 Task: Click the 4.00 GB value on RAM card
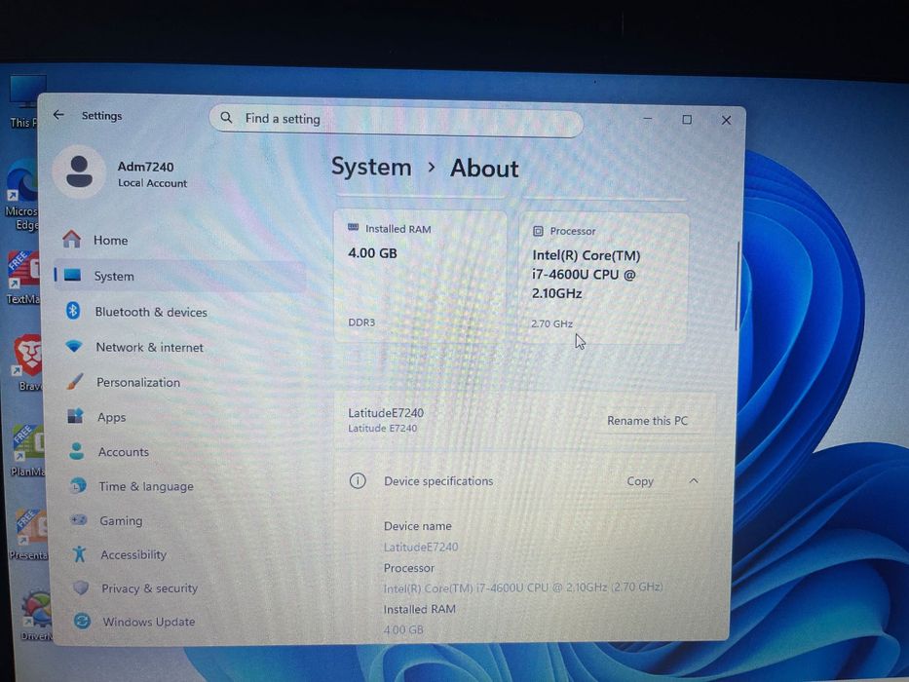pos(372,253)
